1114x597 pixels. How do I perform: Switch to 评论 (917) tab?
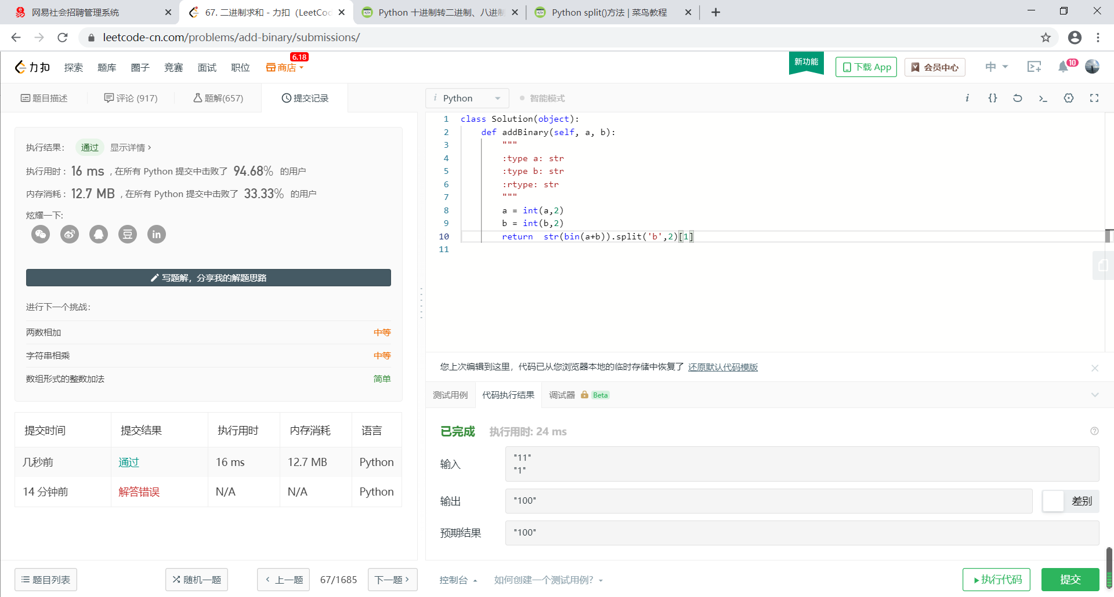(131, 98)
